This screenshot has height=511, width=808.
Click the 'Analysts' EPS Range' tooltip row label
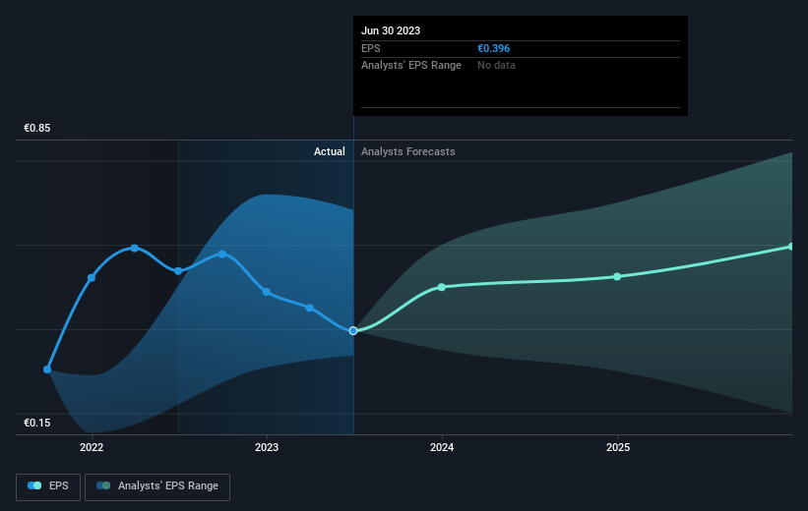pyautogui.click(x=411, y=66)
